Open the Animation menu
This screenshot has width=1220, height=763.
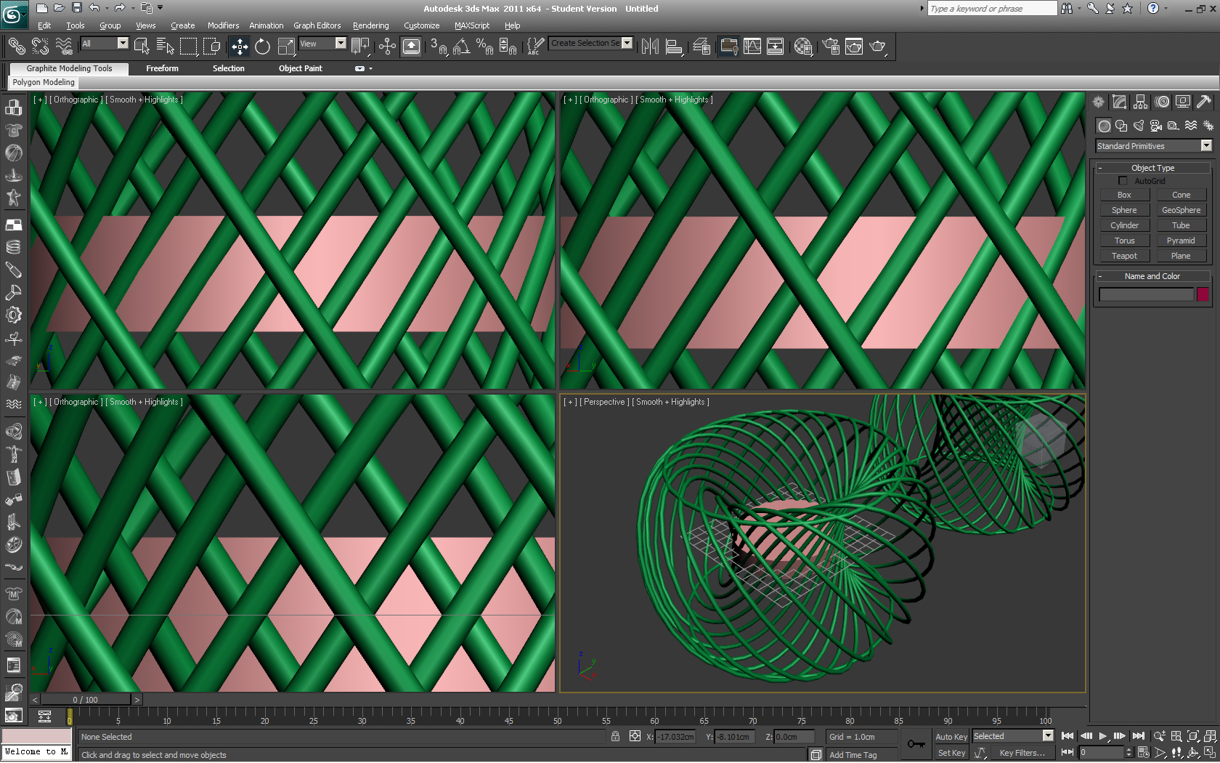click(x=266, y=25)
